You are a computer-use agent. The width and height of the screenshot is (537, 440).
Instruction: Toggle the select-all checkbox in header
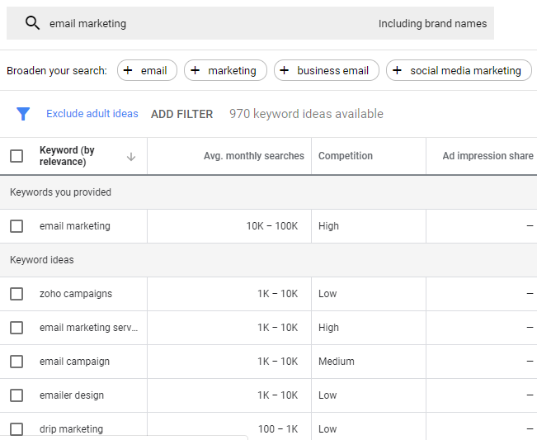(x=16, y=156)
